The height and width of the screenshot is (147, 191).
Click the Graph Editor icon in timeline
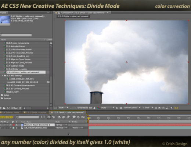[x=83, y=117]
